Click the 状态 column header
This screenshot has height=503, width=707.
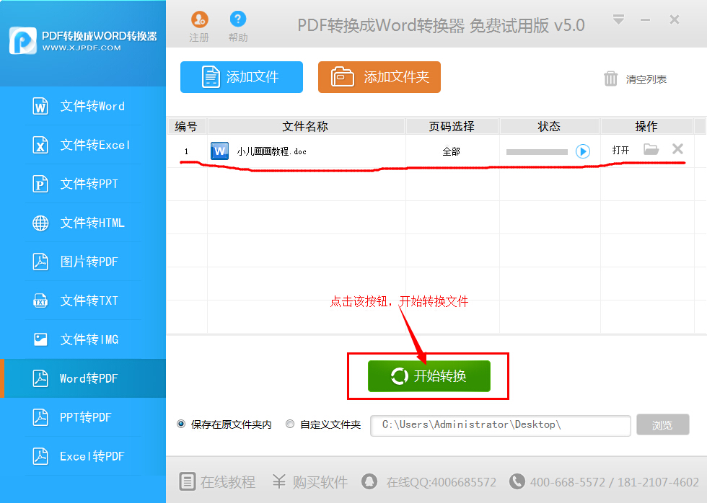[x=549, y=127]
